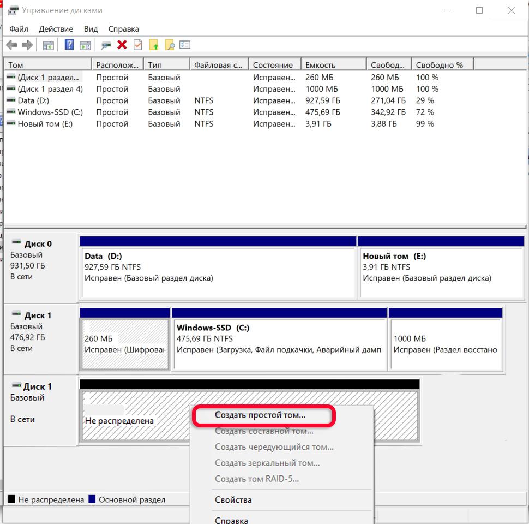The image size is (529, 524).
Task: Click the Back arrow toolbar icon
Action: coord(11,45)
